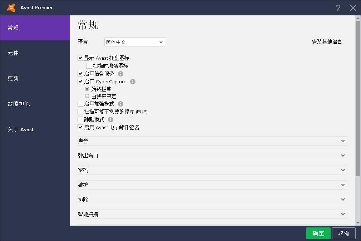Enable the 静默模式 checkbox
The width and height of the screenshot is (361, 241).
[80, 119]
